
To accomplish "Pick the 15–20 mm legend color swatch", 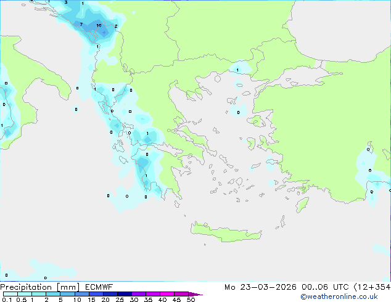I will click(96, 294).
